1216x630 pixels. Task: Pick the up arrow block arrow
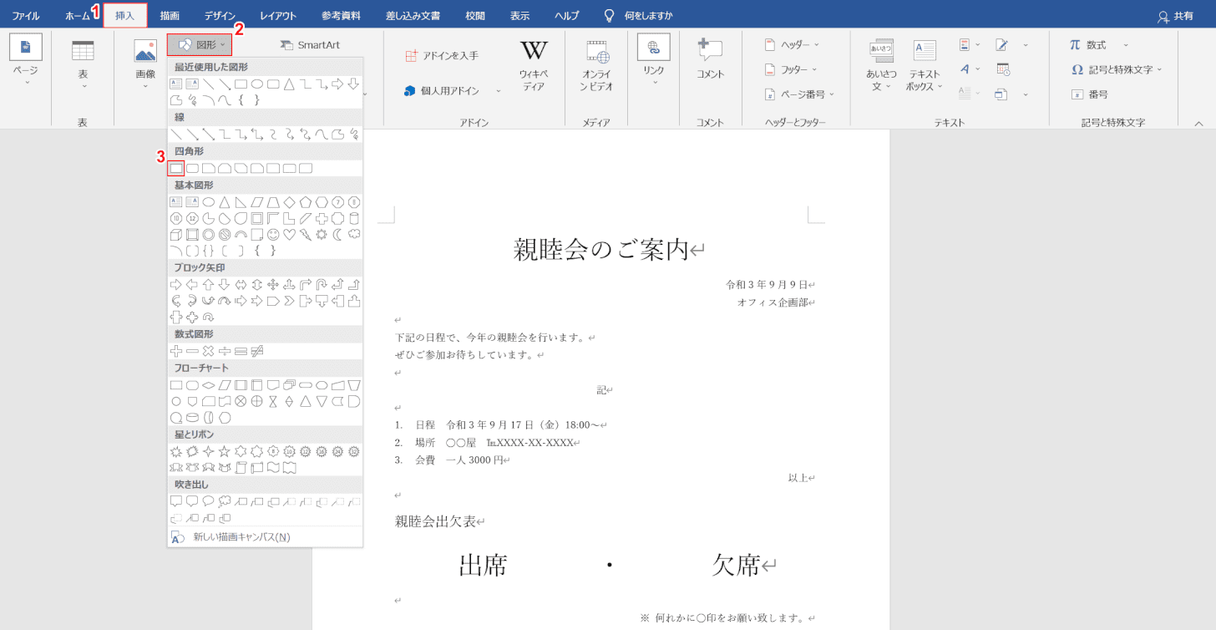tap(209, 285)
